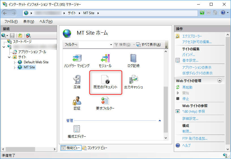Image resolution: width=231 pixels, height=159 pixels.
Task: Open the 表示 menu
Action: point(28,22)
